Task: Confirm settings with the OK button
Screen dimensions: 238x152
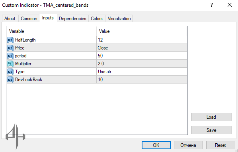Action: [156, 145]
